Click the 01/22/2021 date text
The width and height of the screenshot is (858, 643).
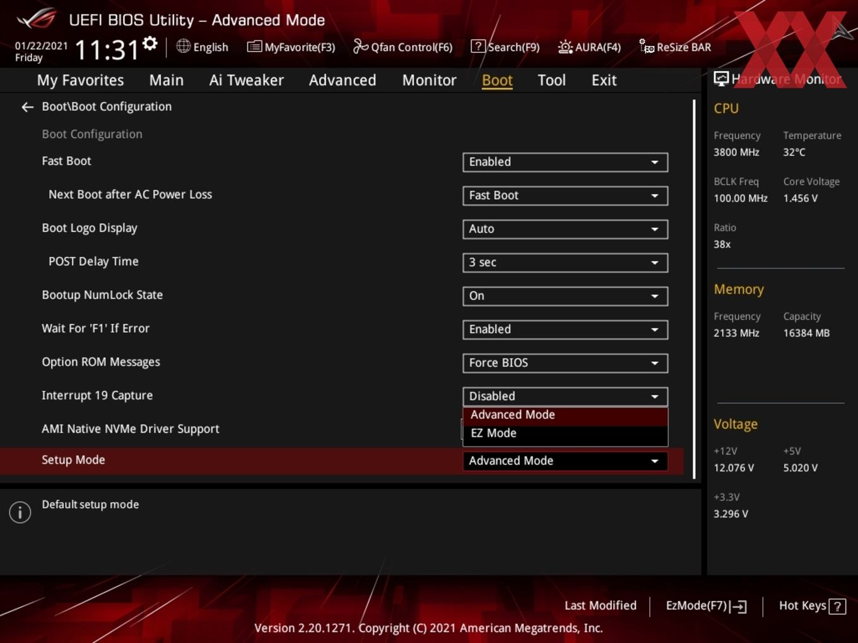[x=41, y=46]
